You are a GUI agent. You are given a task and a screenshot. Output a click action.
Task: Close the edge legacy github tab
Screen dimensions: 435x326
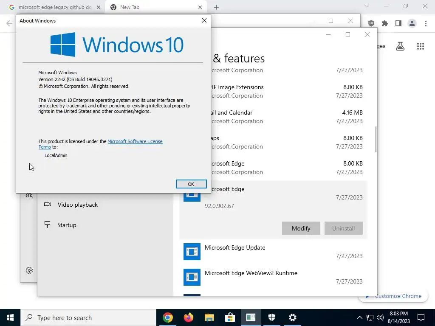[x=99, y=8]
